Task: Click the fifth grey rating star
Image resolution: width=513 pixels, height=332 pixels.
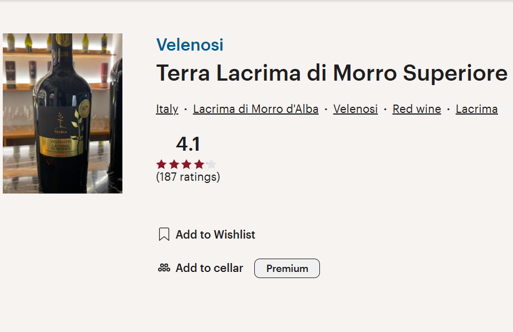Action: 211,164
